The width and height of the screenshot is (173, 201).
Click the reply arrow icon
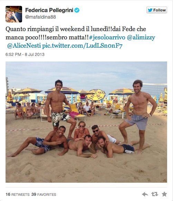[x=145, y=194]
